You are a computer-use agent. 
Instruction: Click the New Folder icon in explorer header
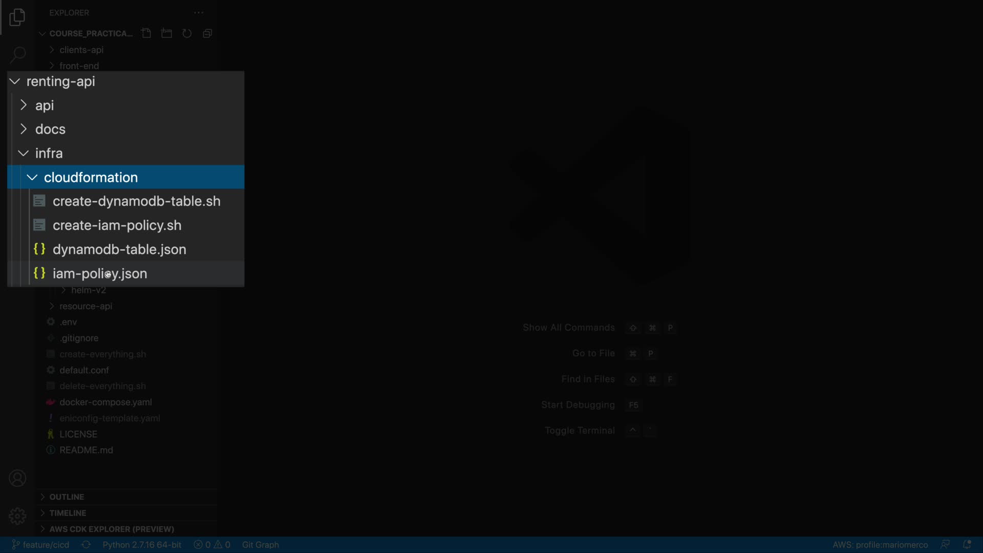click(166, 33)
